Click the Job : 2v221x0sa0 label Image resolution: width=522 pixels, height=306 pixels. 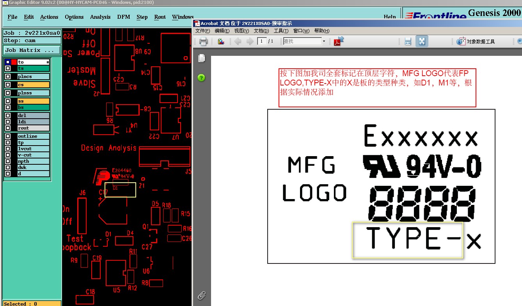click(32, 33)
